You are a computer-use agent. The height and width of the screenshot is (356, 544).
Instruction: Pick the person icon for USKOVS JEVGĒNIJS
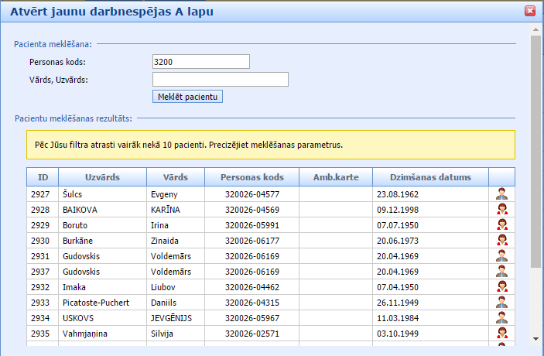coord(501,318)
